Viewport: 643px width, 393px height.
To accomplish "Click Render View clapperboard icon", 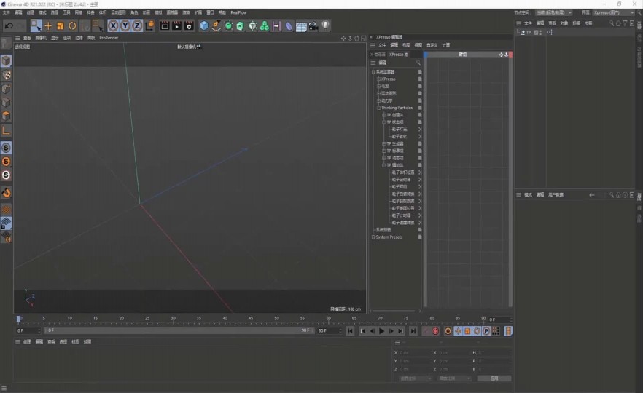I will (165, 25).
